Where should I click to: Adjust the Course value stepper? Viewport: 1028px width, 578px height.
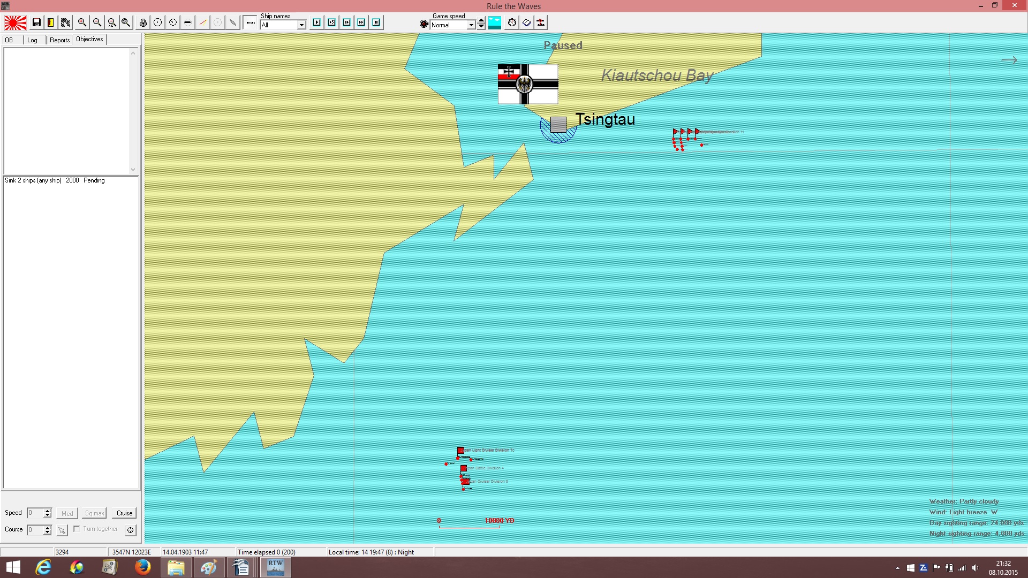47,530
